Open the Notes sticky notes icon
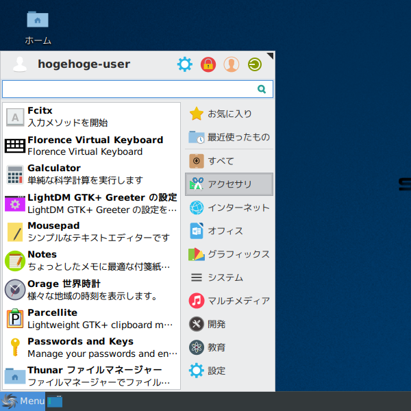The height and width of the screenshot is (411, 411). click(15, 261)
